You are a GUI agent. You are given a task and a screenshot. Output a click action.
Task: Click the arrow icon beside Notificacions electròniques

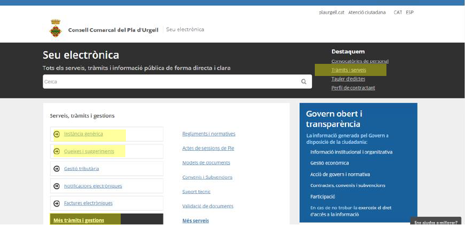click(57, 186)
